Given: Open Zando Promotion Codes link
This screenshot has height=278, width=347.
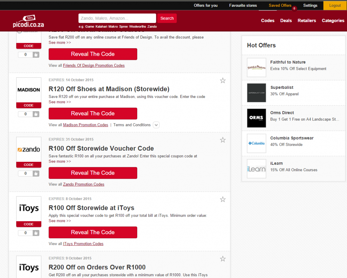Looking at the screenshot, I should point(84,184).
